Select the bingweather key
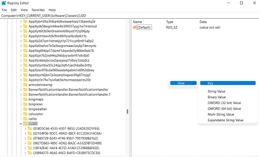Viewport: 259px width, 157px height. click(x=38, y=109)
